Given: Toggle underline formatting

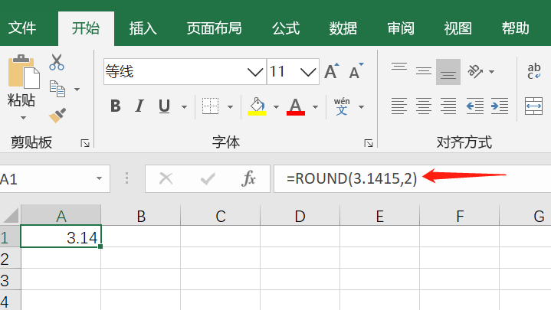Looking at the screenshot, I should pos(164,106).
